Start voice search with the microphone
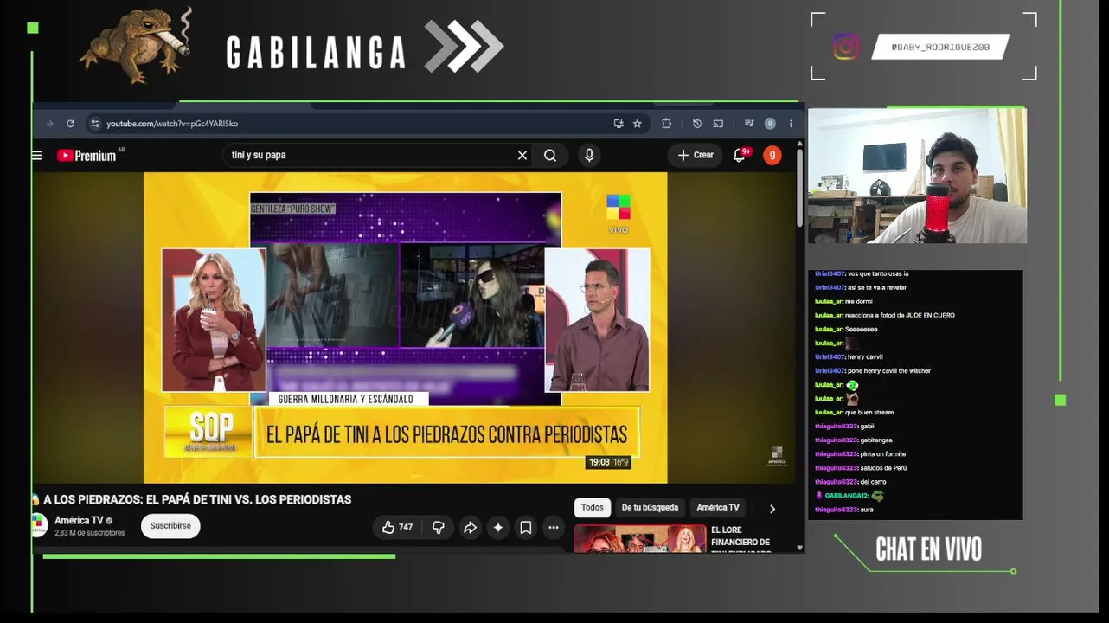This screenshot has height=623, width=1109. pyautogui.click(x=589, y=156)
